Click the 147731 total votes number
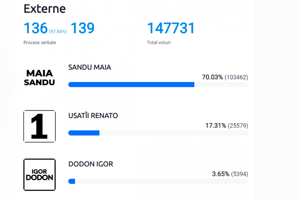Image resolution: width=300 pixels, height=200 pixels. (x=171, y=28)
